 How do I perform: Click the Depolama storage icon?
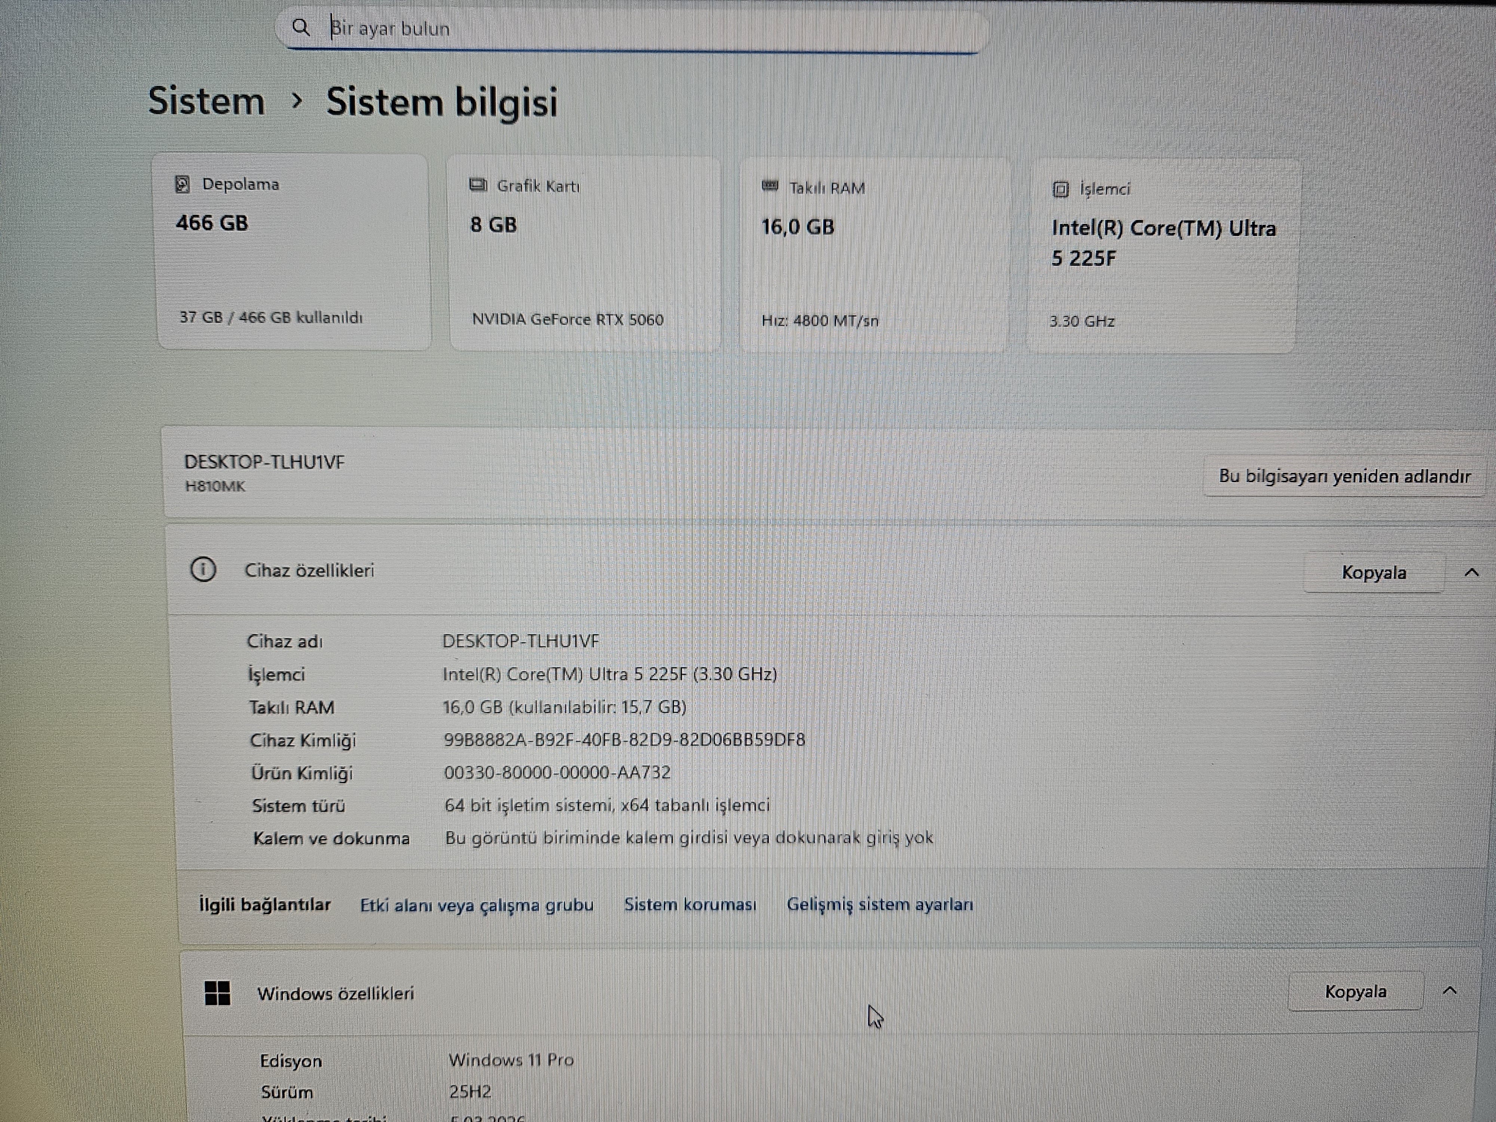(x=182, y=184)
